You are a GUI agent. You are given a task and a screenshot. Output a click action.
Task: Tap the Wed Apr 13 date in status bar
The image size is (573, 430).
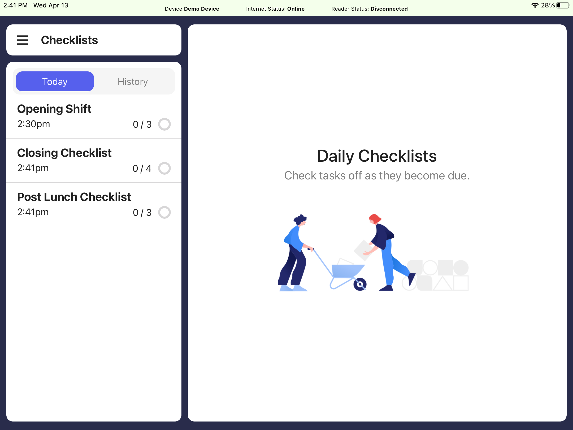pos(51,5)
